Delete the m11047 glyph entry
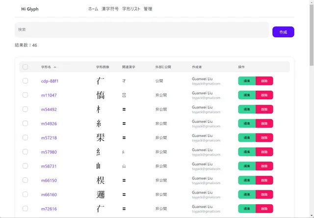Screen dimensions: 314x218 coord(264,95)
